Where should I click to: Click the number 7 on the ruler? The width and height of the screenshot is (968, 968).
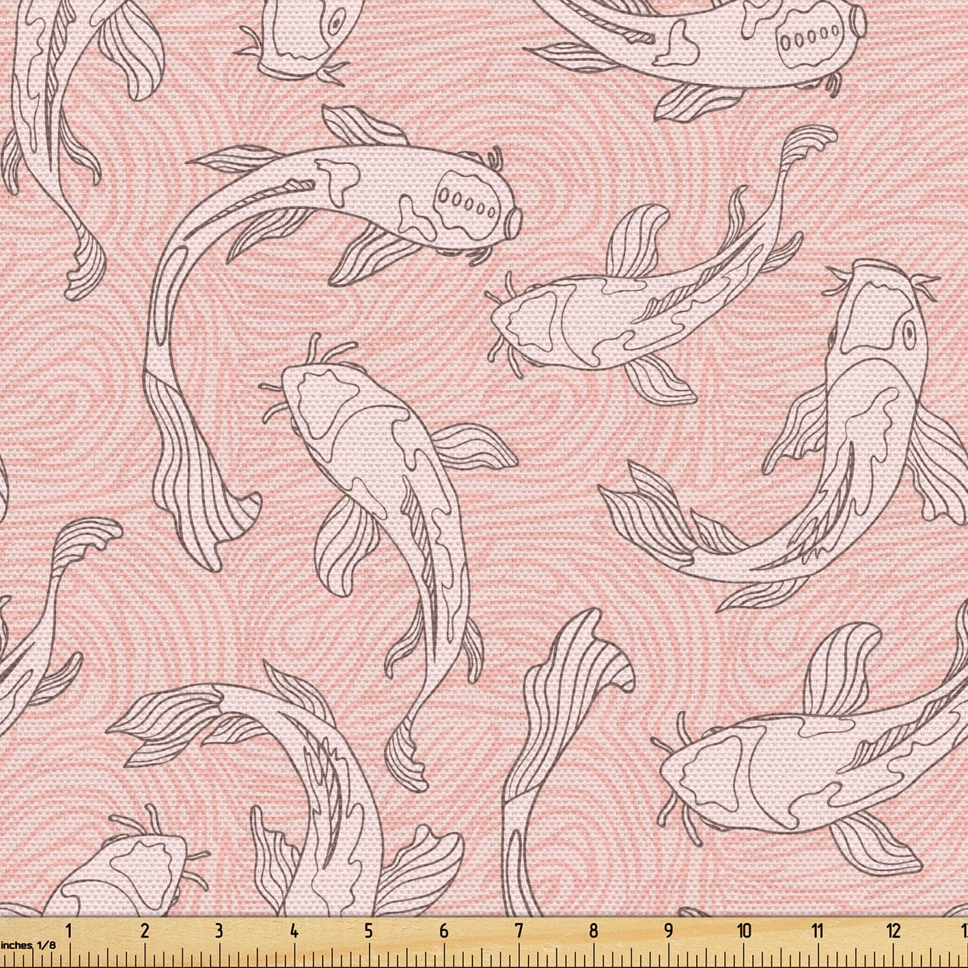518,931
